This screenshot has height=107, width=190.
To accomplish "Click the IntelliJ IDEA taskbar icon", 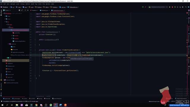I will pyautogui.click(x=56, y=105).
